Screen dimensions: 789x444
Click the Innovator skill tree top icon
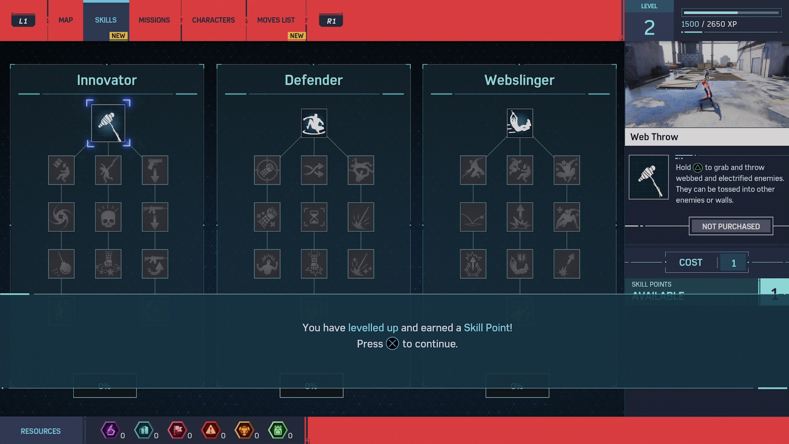pyautogui.click(x=108, y=123)
